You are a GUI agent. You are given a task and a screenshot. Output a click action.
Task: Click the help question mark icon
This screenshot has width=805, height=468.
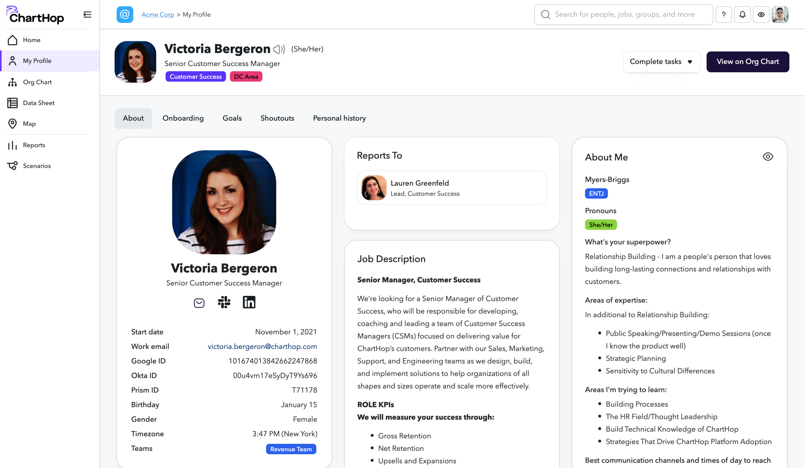(724, 14)
